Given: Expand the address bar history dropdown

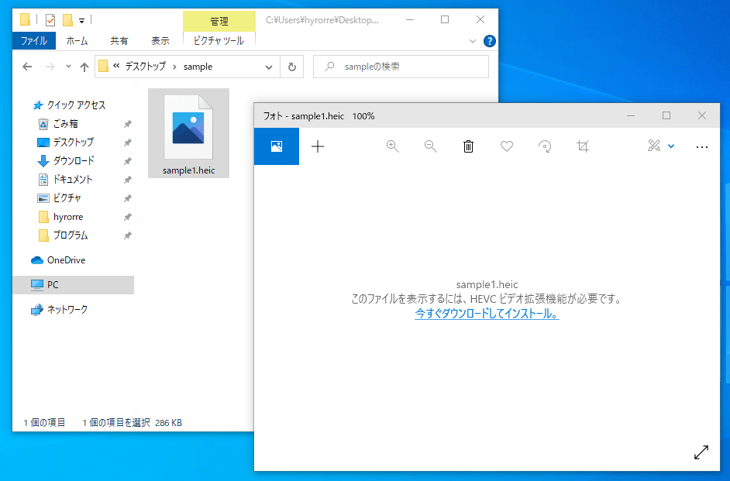Looking at the screenshot, I should pos(269,67).
